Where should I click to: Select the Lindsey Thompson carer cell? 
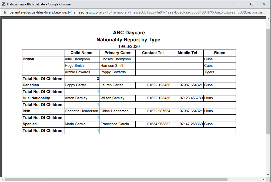pyautogui.click(x=118, y=59)
